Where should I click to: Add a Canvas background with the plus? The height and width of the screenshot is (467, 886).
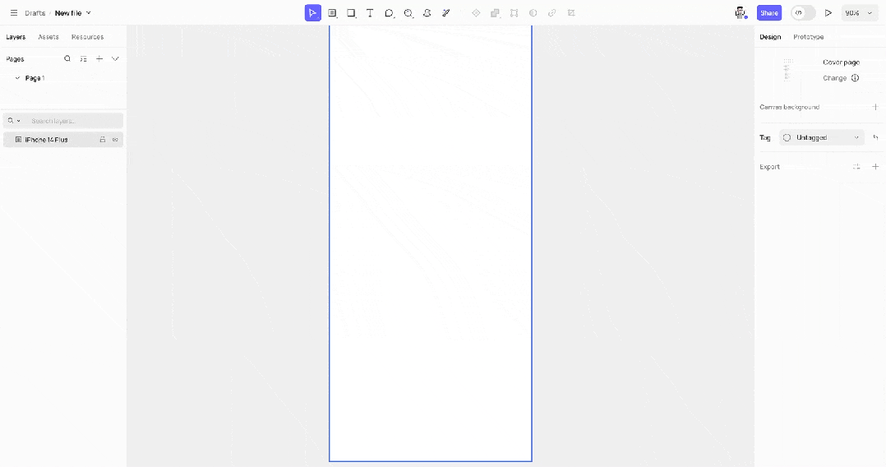[x=874, y=107]
